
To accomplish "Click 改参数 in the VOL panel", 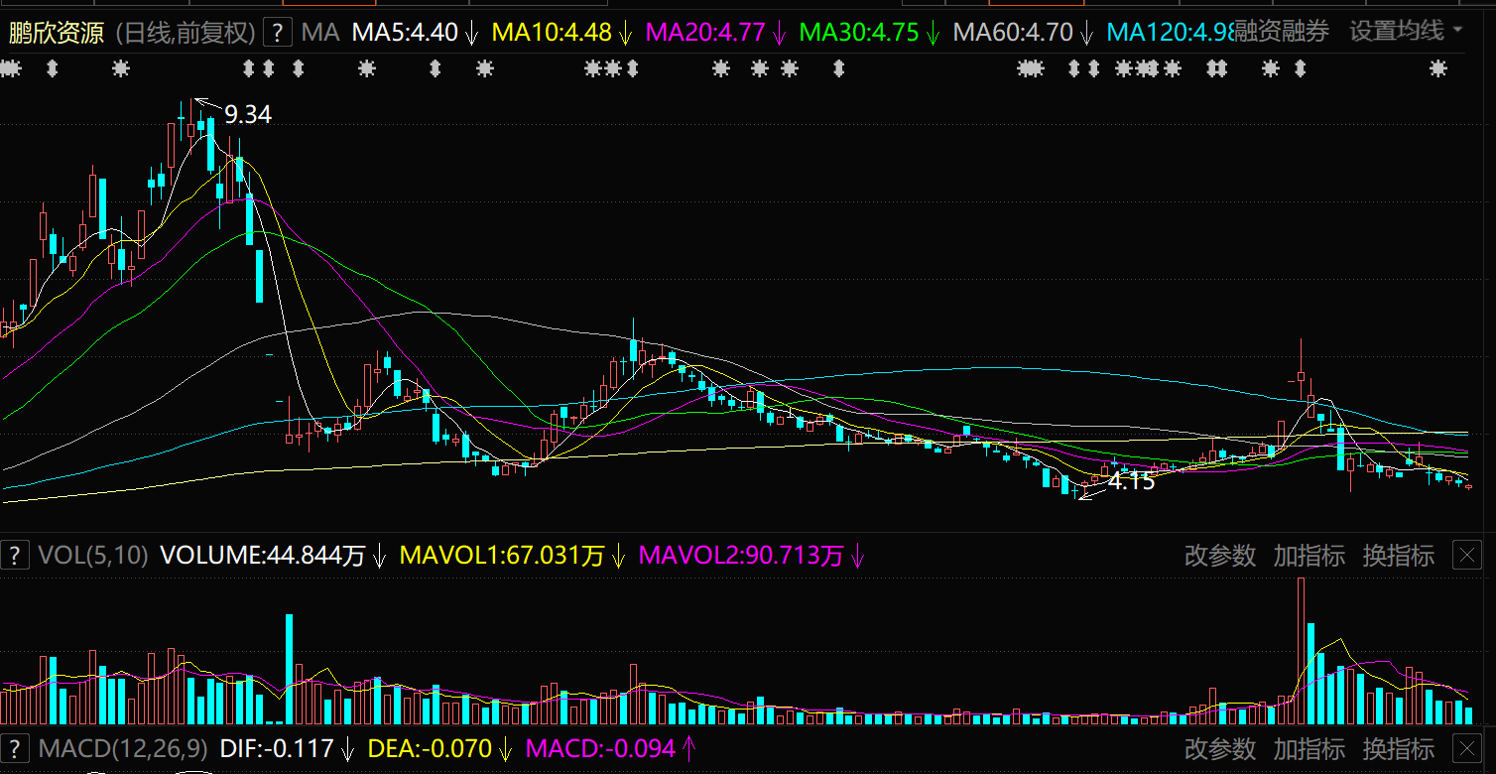I will coord(1219,556).
